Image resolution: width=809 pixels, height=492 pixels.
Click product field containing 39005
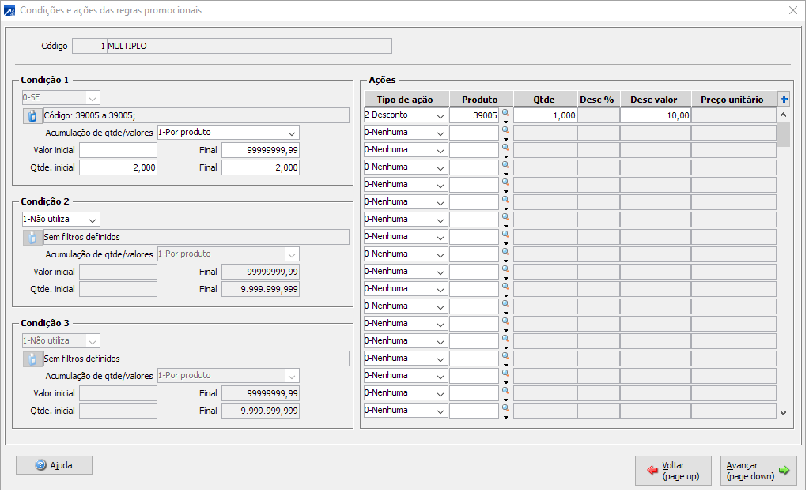tap(474, 115)
